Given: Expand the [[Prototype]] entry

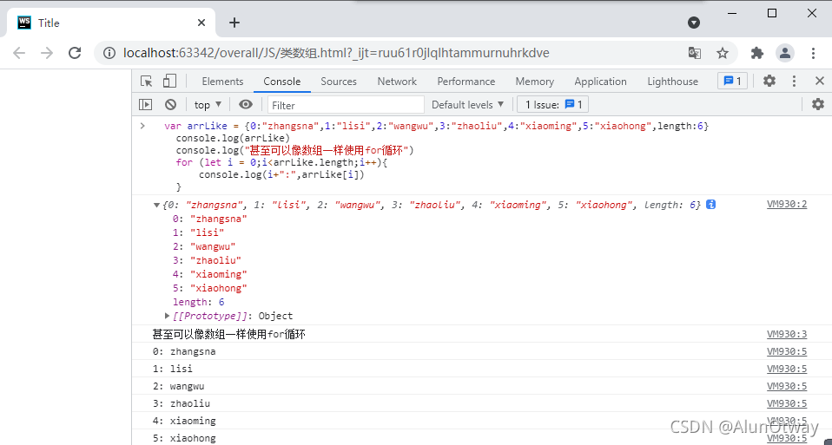Looking at the screenshot, I should (168, 316).
